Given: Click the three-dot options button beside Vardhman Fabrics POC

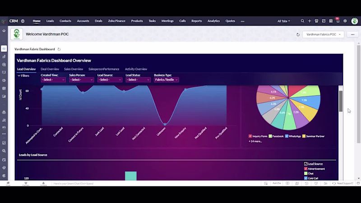Looking at the screenshot, I should pyautogui.click(x=352, y=35).
